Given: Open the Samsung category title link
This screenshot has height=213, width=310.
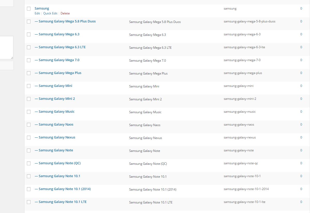Looking at the screenshot, I should (42, 9).
